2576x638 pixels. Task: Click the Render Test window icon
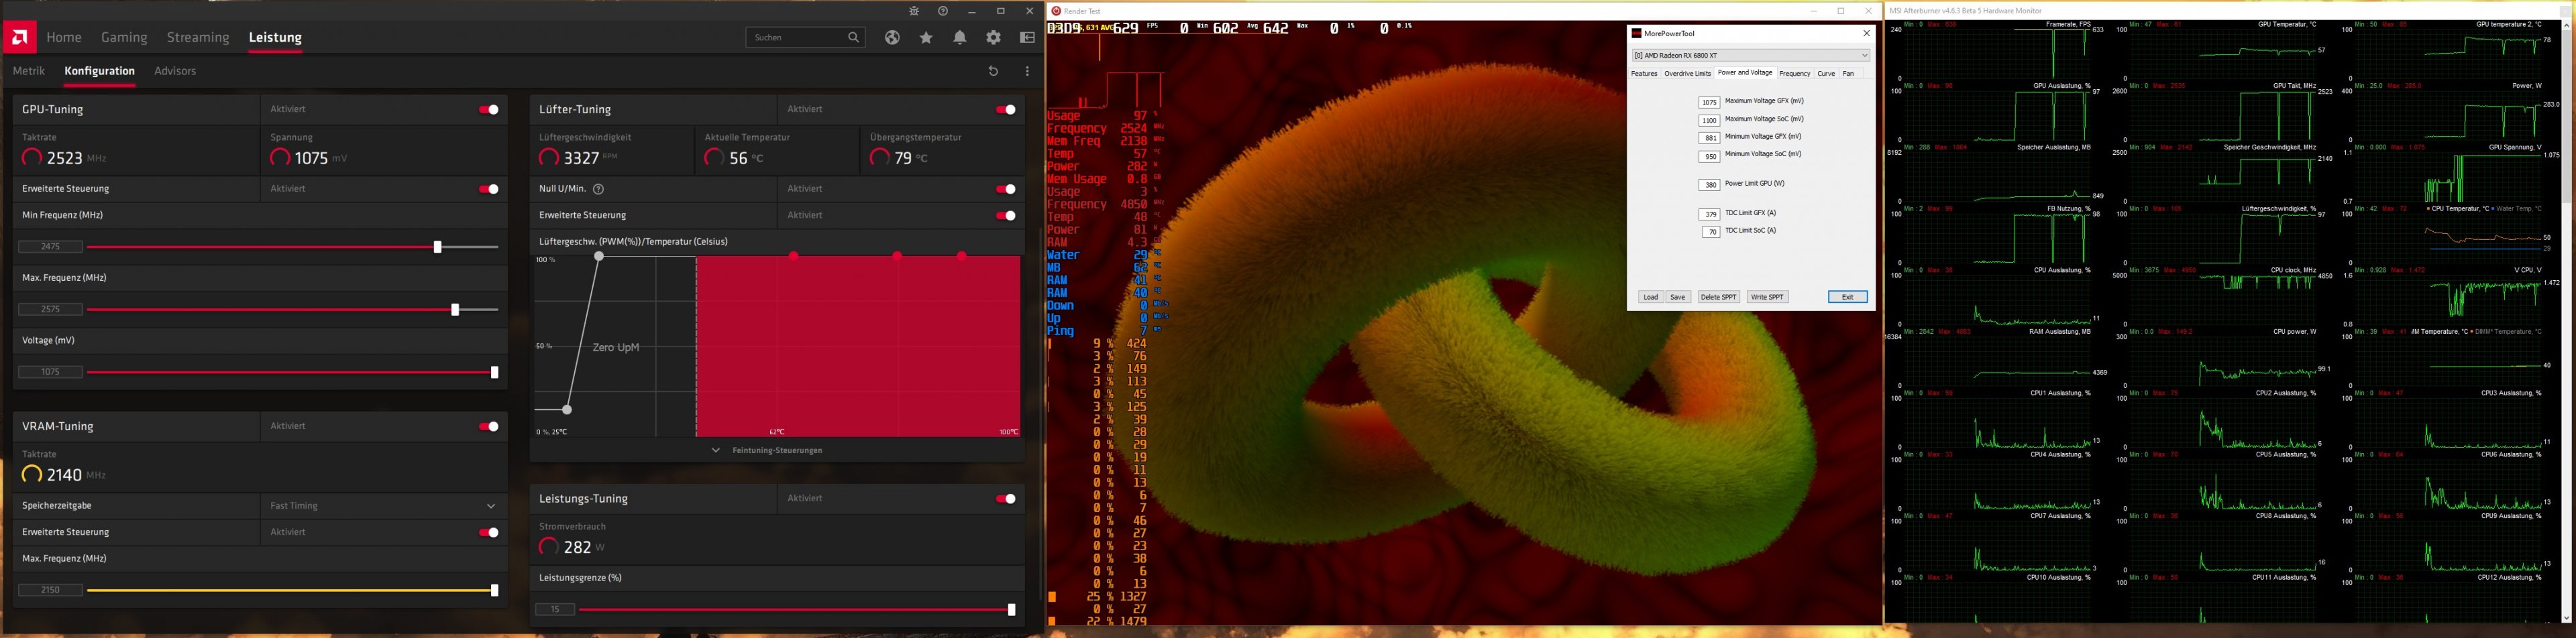tap(1056, 11)
